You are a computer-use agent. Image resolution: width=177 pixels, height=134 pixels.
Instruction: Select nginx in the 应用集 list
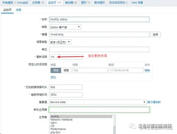(81, 123)
